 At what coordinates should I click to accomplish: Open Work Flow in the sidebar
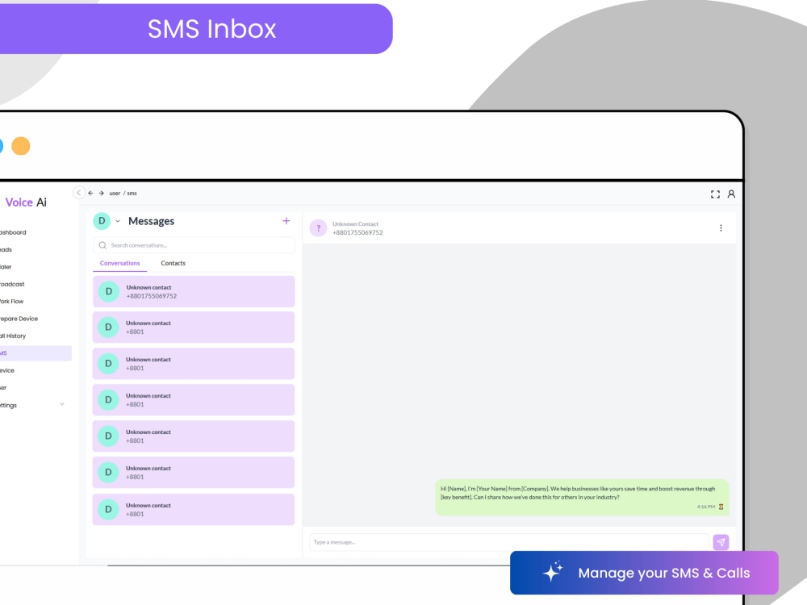(x=12, y=302)
